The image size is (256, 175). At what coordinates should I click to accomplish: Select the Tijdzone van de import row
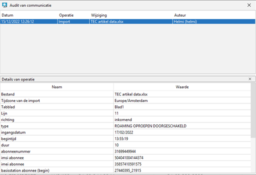click(126, 100)
